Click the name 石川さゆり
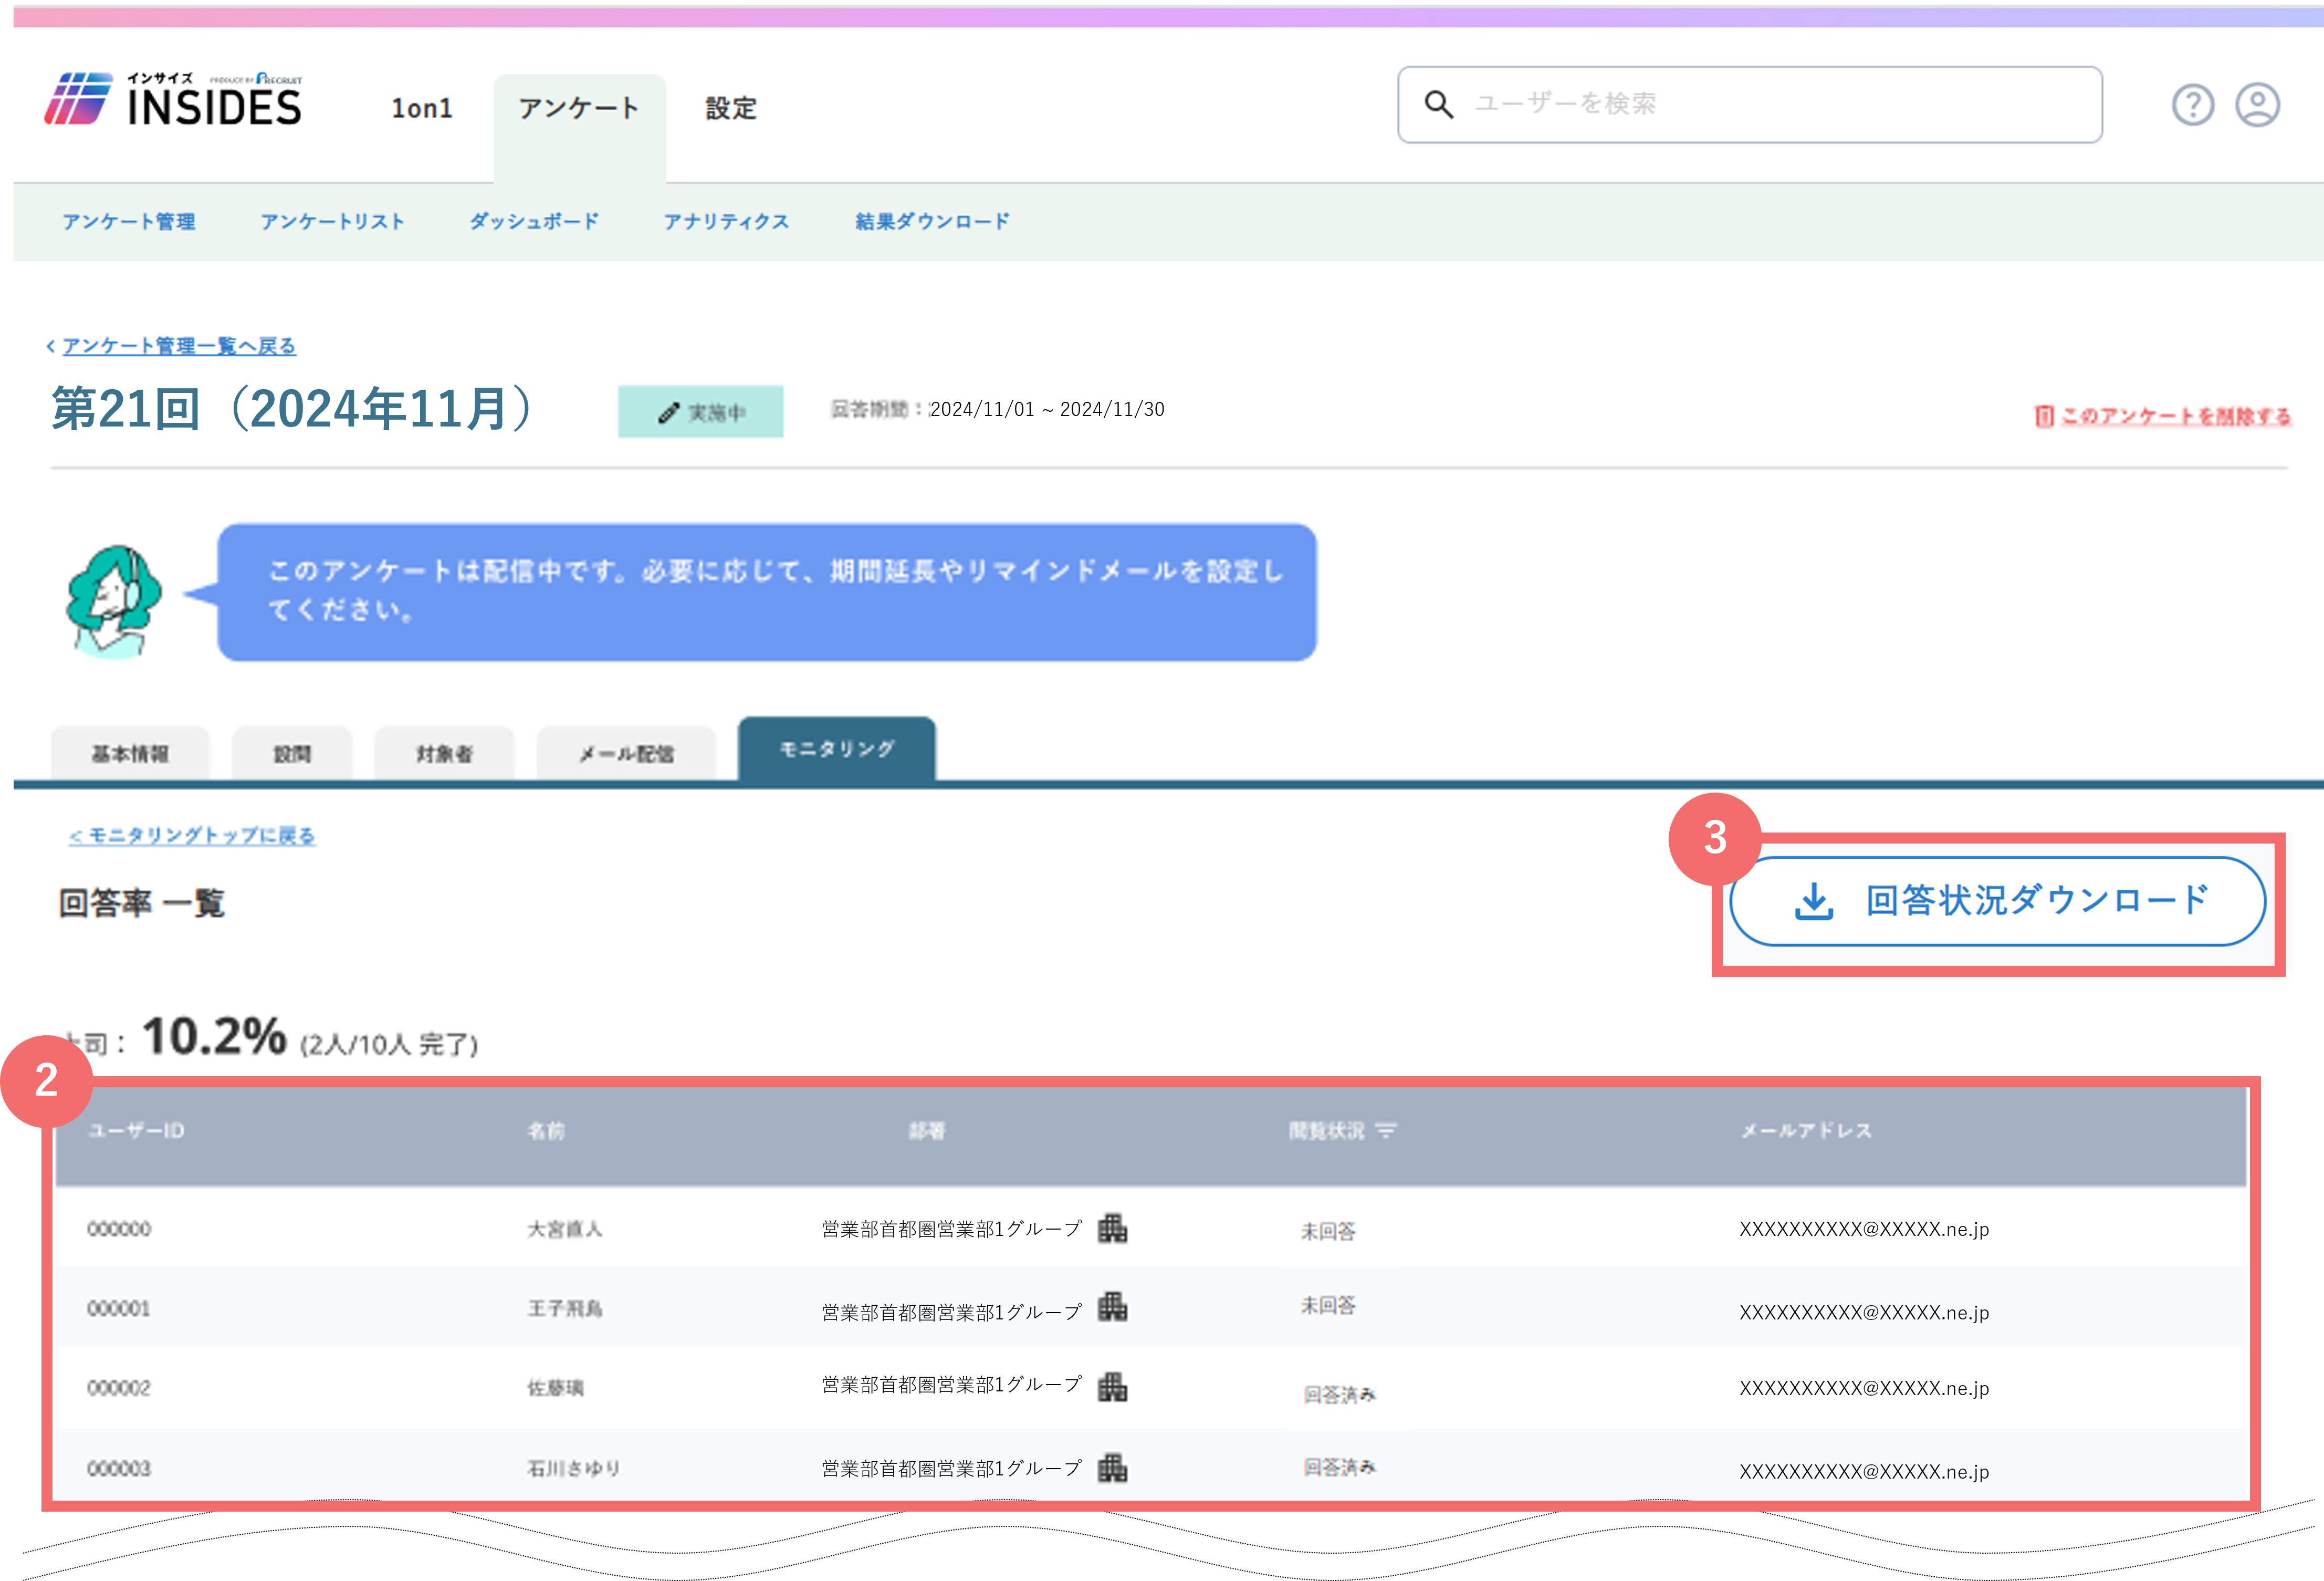2324x1581 pixels. 574,1469
